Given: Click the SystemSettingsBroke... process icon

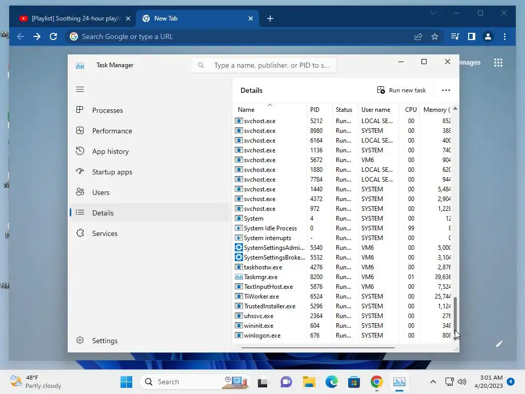Looking at the screenshot, I should coord(238,258).
